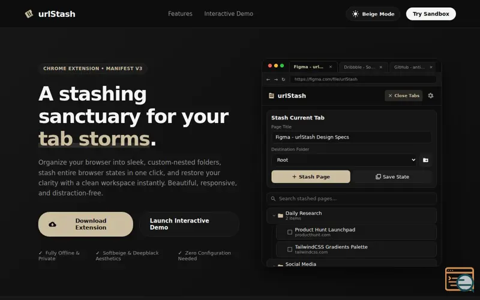The image size is (480, 300).
Task: Click the urlStash brand name in header
Action: 56,14
